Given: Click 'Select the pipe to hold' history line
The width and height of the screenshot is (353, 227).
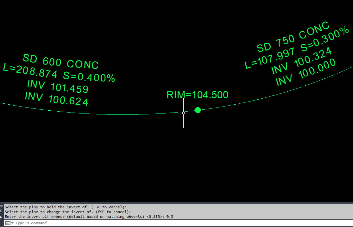Looking at the screenshot, I should [x=66, y=207].
